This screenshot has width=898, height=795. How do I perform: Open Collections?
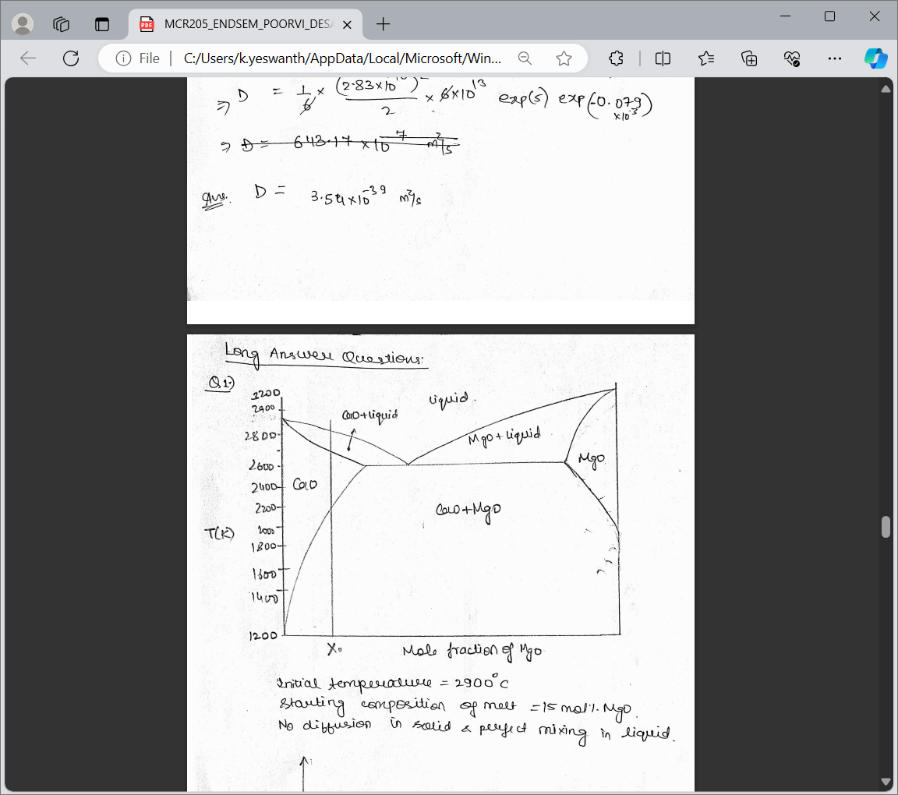tap(749, 58)
